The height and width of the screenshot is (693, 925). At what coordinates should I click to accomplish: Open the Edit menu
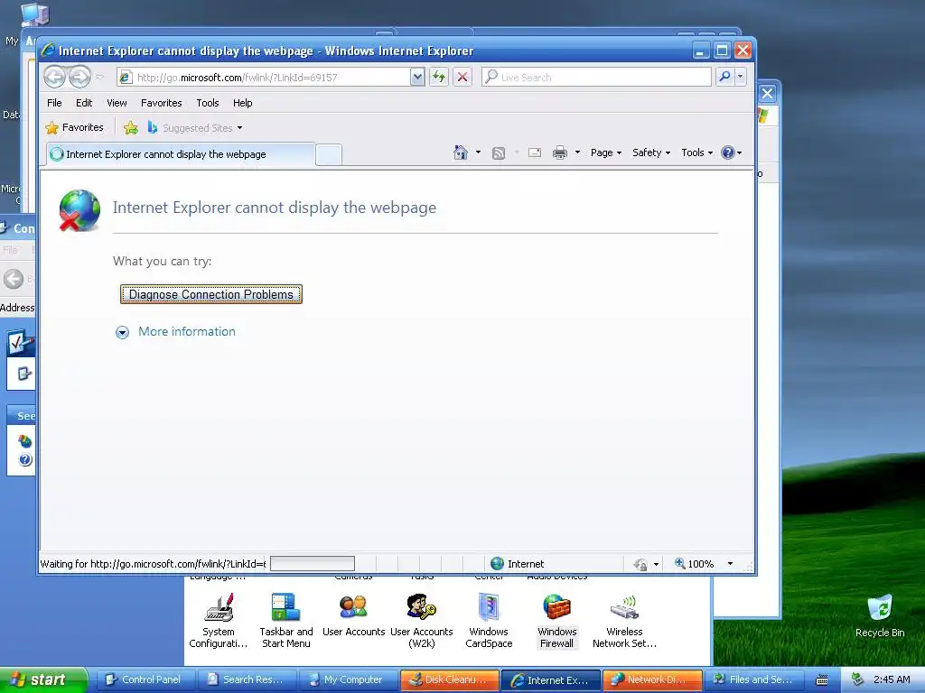(x=84, y=103)
